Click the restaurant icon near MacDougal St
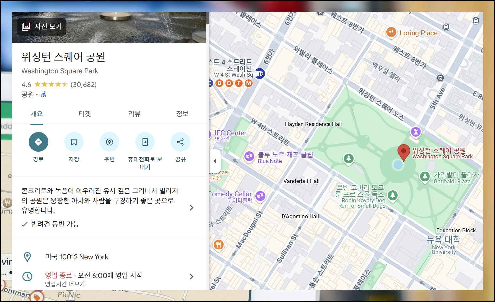This screenshot has height=302, width=495. pyautogui.click(x=218, y=244)
